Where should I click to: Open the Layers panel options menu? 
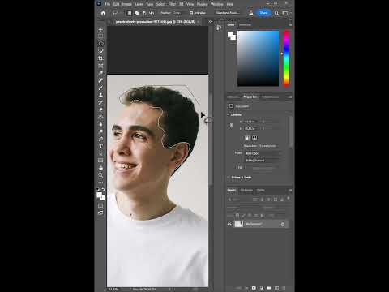(x=290, y=190)
